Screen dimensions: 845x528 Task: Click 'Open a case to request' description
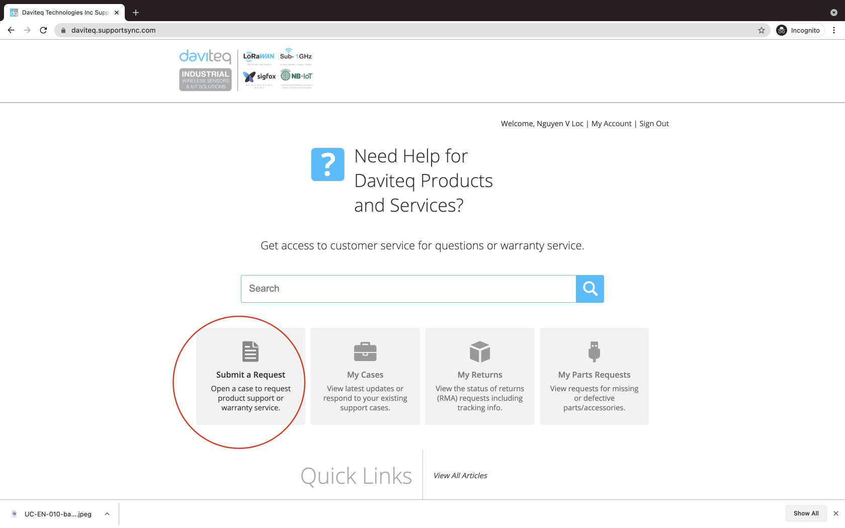[x=250, y=398]
